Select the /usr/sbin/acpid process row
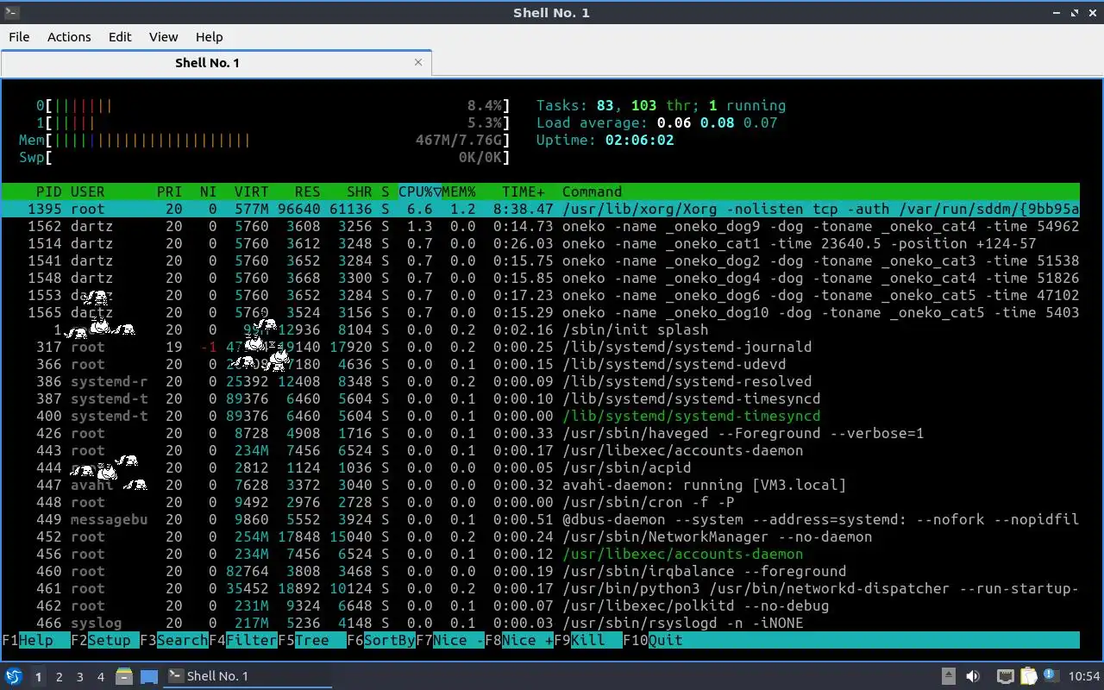Image resolution: width=1104 pixels, height=690 pixels. (541, 467)
